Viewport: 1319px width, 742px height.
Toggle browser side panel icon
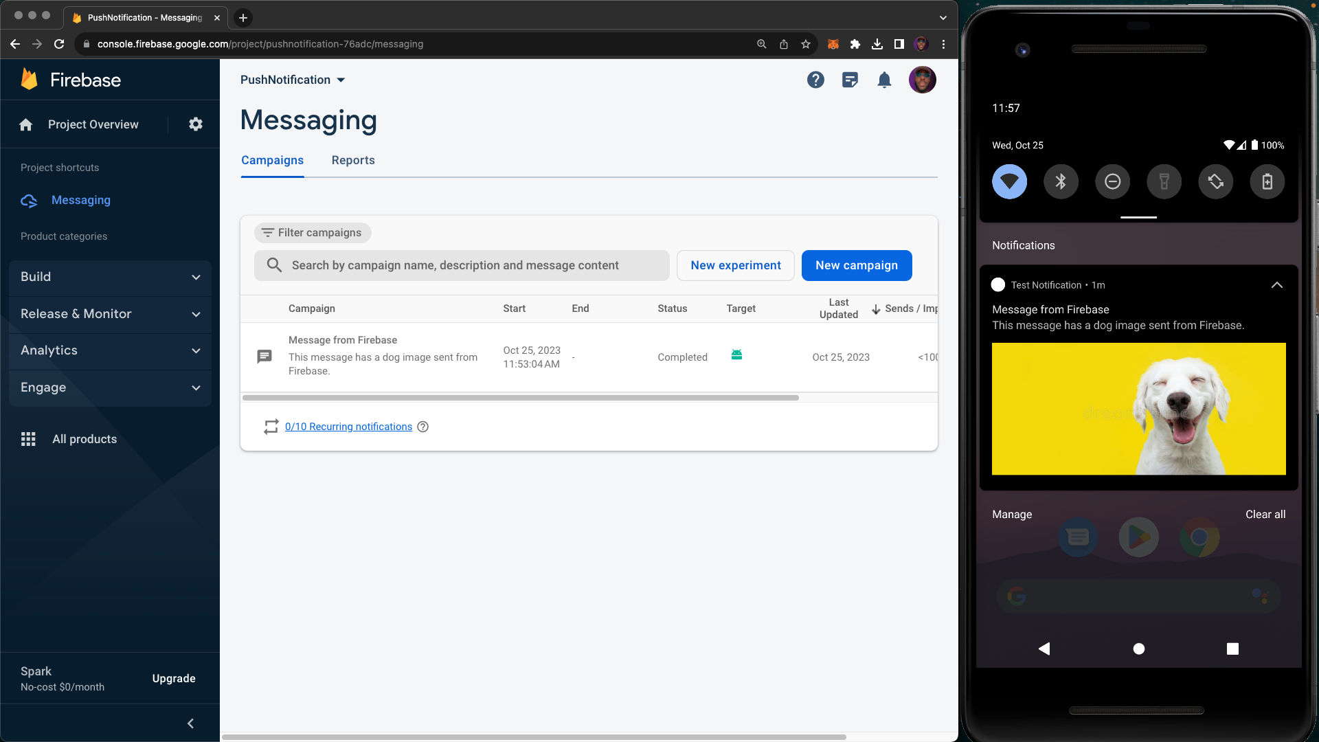pyautogui.click(x=899, y=44)
